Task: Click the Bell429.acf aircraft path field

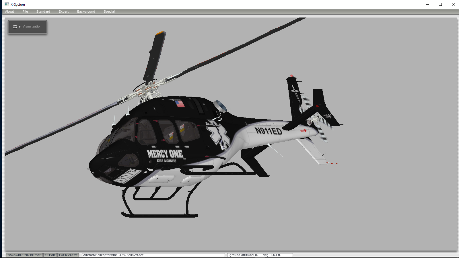Action: point(153,255)
